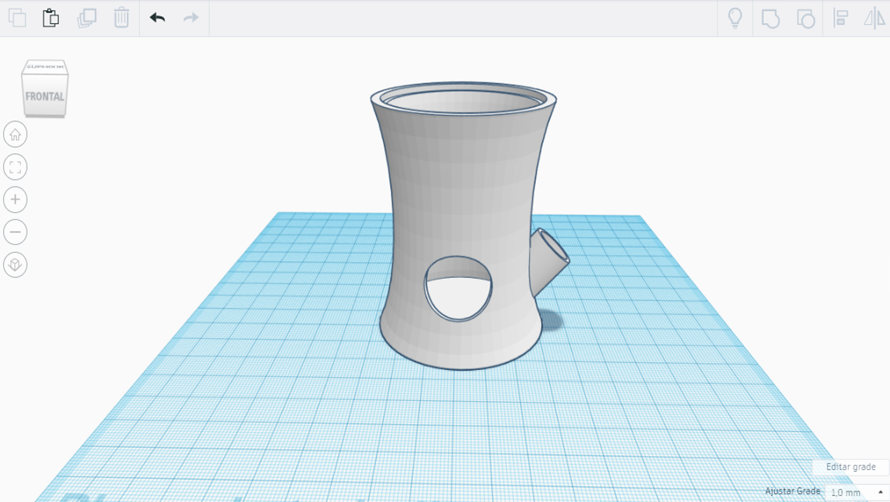Zoom in with the plus button
This screenshot has height=502, width=890.
point(15,200)
